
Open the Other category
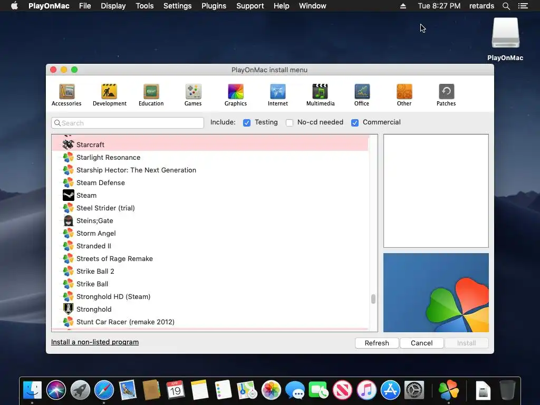click(404, 95)
